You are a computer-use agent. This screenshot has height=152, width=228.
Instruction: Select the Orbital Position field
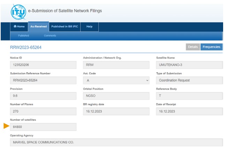click(116, 96)
